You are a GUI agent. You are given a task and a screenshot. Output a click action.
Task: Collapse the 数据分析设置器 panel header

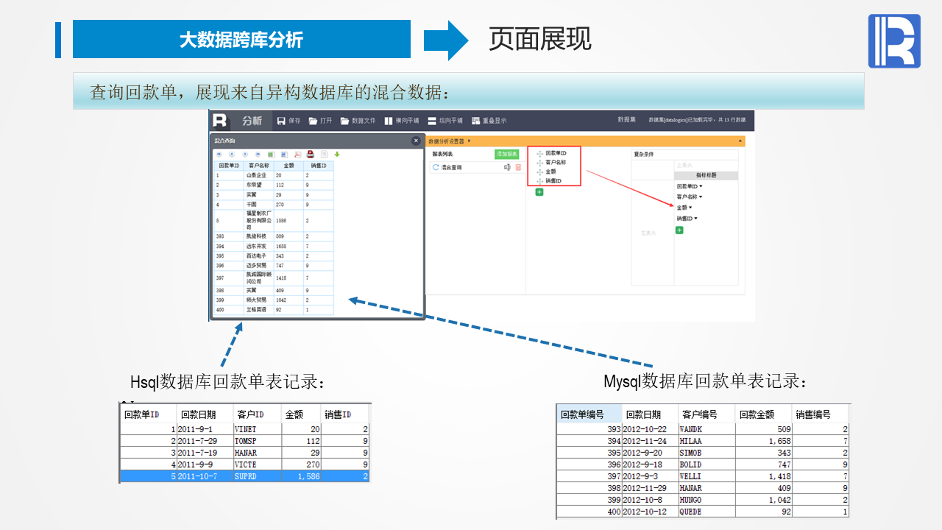coord(740,141)
